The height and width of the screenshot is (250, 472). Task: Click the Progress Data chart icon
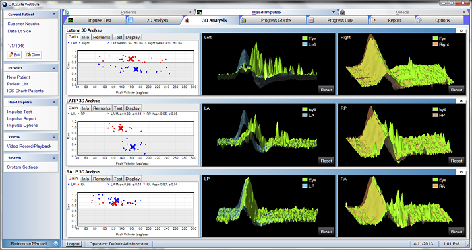(x=311, y=20)
